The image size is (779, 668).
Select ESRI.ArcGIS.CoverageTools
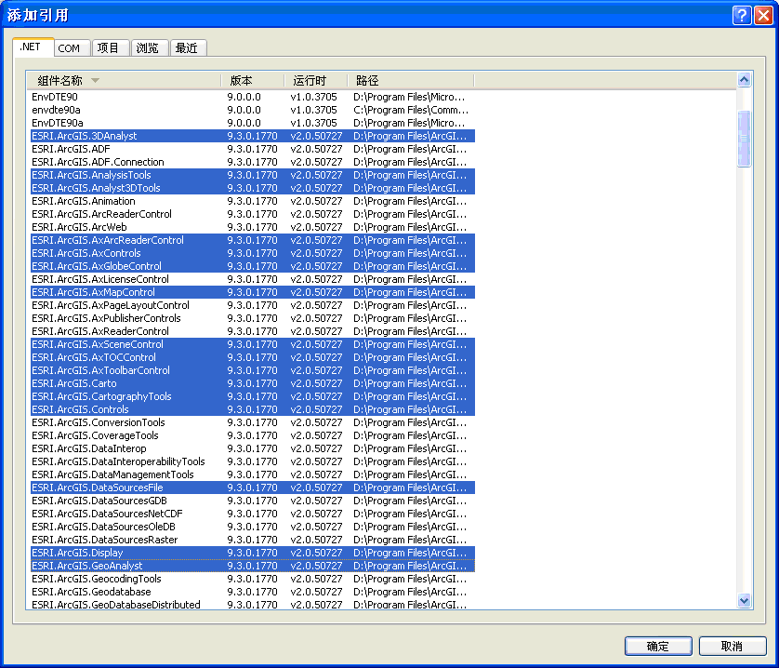(x=252, y=435)
